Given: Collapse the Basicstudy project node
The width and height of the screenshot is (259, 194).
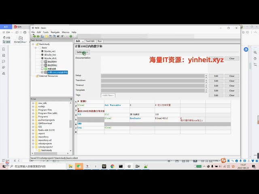Looking at the screenshot, I should [33, 44].
